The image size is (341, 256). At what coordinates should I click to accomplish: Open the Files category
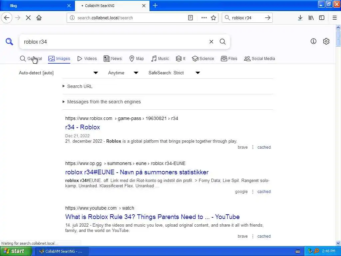point(229,59)
